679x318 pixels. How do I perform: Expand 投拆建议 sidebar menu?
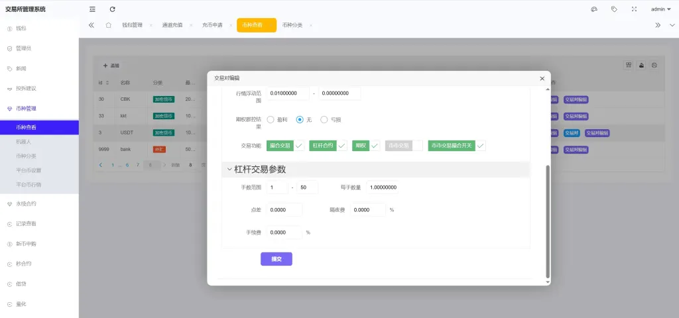(x=39, y=88)
